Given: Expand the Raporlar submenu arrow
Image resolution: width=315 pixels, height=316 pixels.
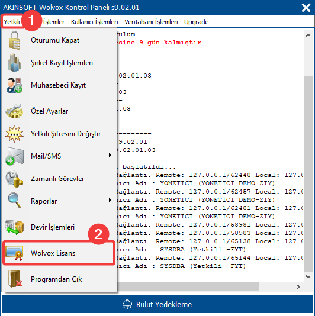Looking at the screenshot, I should (110, 201).
